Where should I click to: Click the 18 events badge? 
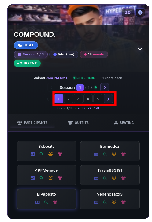click(x=94, y=54)
